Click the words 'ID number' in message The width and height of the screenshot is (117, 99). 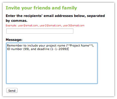(x=15, y=49)
